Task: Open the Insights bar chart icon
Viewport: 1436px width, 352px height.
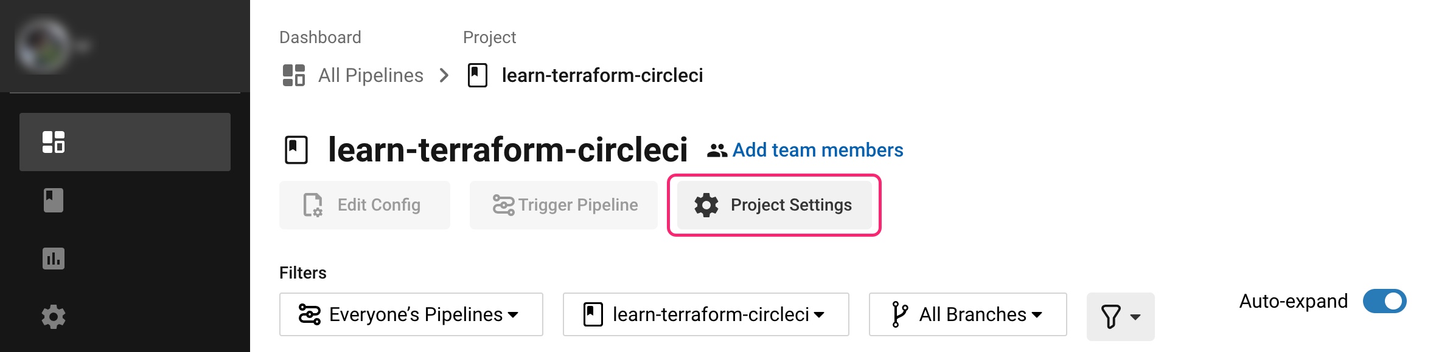Action: click(x=53, y=258)
